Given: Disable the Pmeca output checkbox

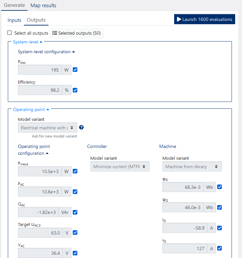Looking at the screenshot, I should (x=75, y=171).
